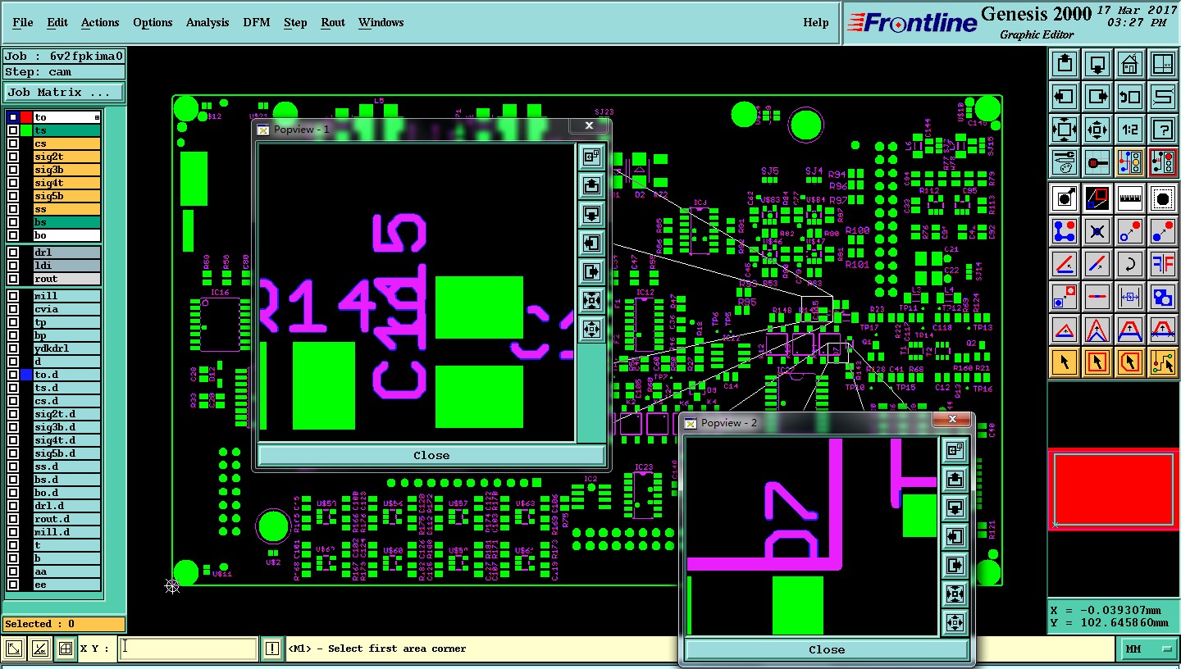Image resolution: width=1181 pixels, height=669 pixels.
Task: Expand the small icon on the to layer row
Action: [x=97, y=118]
